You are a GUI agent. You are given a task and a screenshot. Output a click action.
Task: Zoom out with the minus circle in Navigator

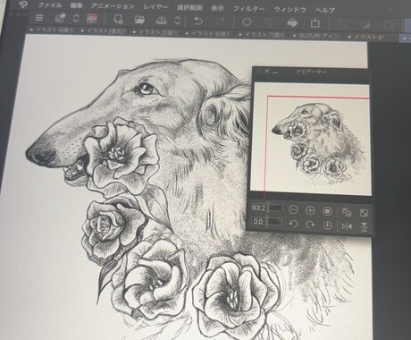click(293, 209)
